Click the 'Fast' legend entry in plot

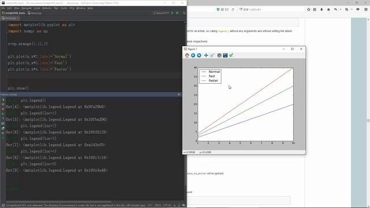tap(208, 76)
